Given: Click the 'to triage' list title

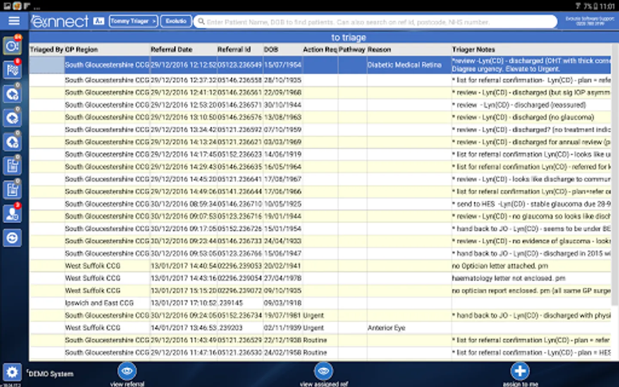Looking at the screenshot, I should [349, 37].
